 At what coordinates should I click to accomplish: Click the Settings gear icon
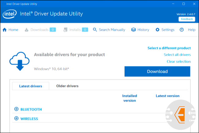click(x=157, y=30)
